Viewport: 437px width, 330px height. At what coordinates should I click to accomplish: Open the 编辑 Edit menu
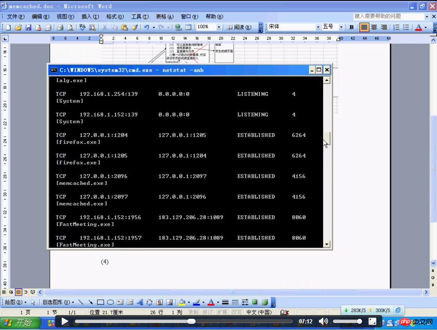point(41,17)
